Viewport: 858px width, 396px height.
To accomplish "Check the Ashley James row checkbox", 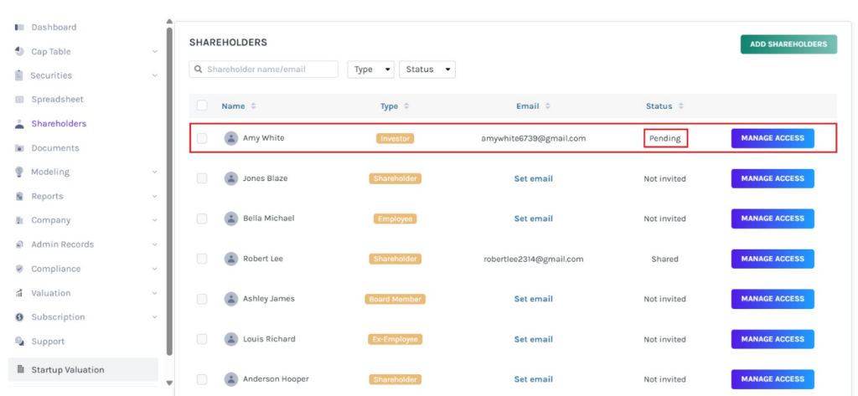I will pos(202,299).
